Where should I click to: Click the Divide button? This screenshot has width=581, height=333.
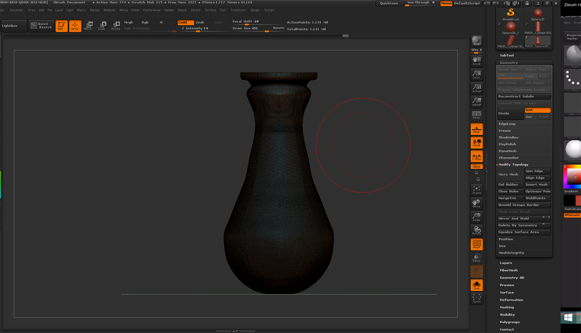pos(510,113)
